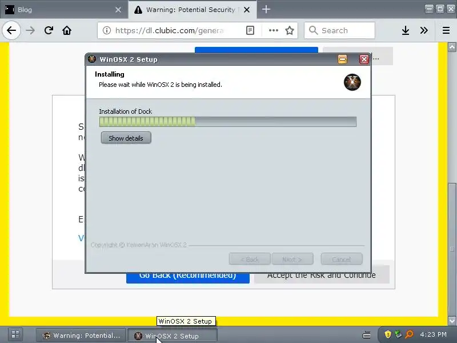Click Show details in WinOSX setup
The width and height of the screenshot is (457, 343).
126,138
